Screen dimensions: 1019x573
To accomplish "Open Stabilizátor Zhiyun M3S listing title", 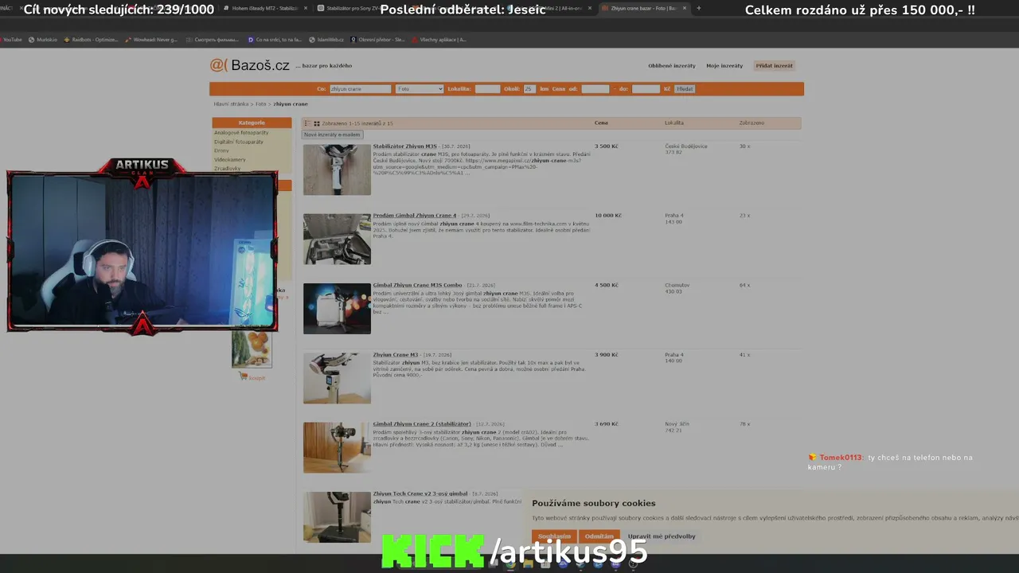I will coord(405,146).
